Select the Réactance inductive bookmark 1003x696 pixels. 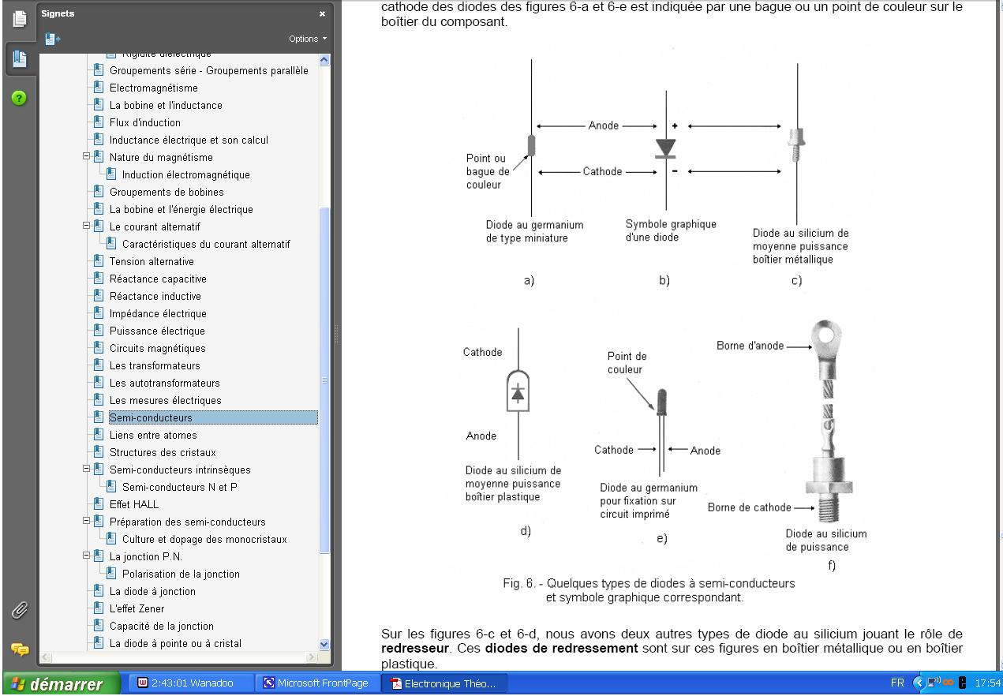[155, 296]
